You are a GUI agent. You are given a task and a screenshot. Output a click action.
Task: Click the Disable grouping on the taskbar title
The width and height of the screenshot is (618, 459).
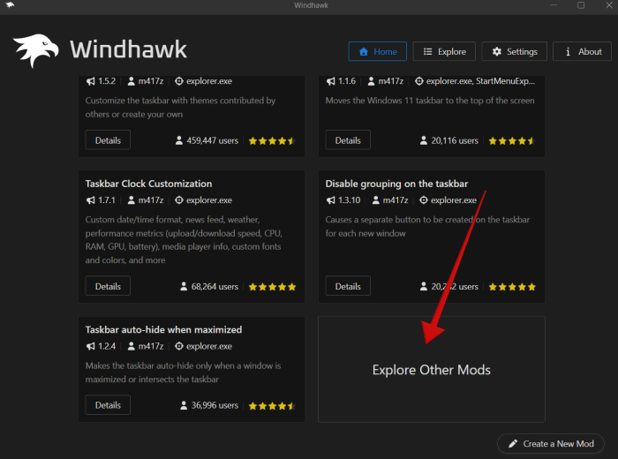tap(396, 184)
